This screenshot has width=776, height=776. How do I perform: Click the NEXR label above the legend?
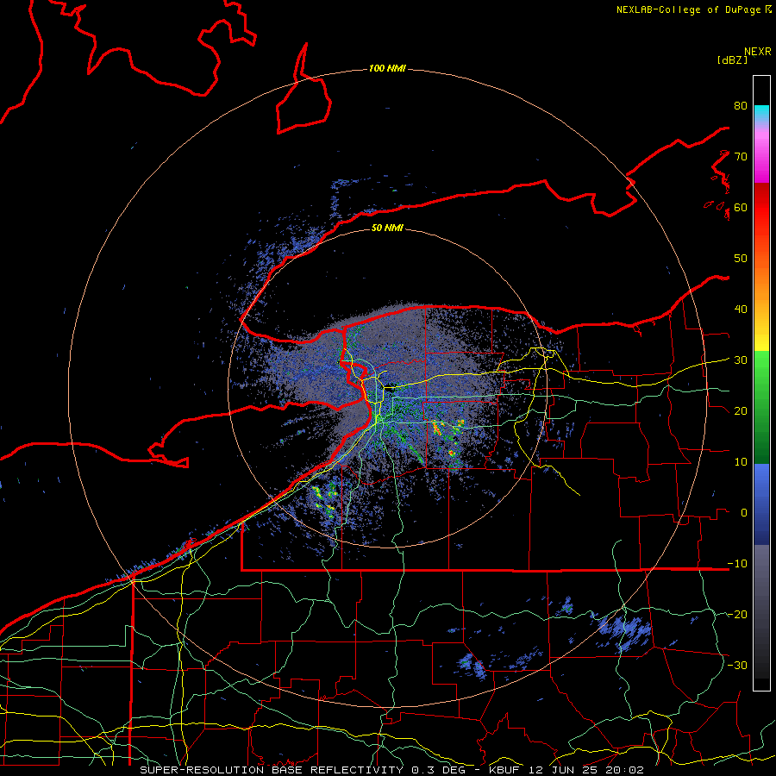tap(757, 52)
